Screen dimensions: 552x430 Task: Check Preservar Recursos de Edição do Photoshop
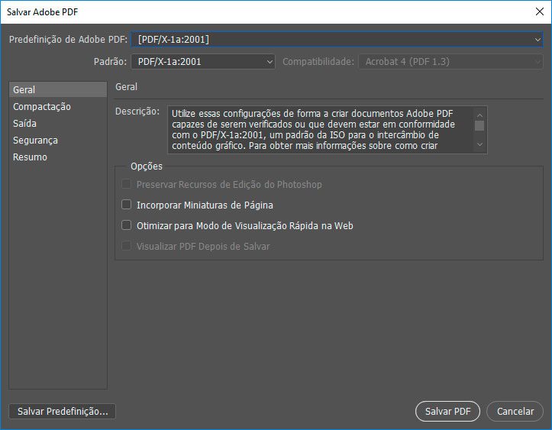coord(127,185)
